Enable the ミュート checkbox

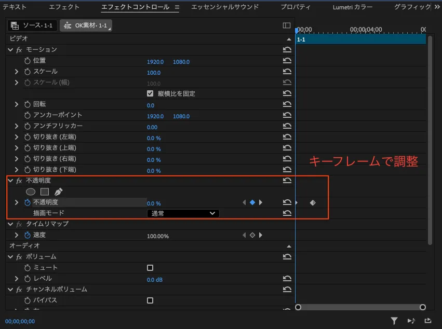[150, 268]
